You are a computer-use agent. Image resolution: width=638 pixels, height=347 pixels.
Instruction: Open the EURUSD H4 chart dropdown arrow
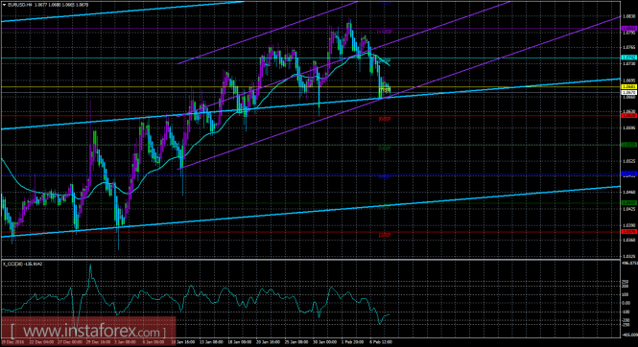(x=4, y=5)
